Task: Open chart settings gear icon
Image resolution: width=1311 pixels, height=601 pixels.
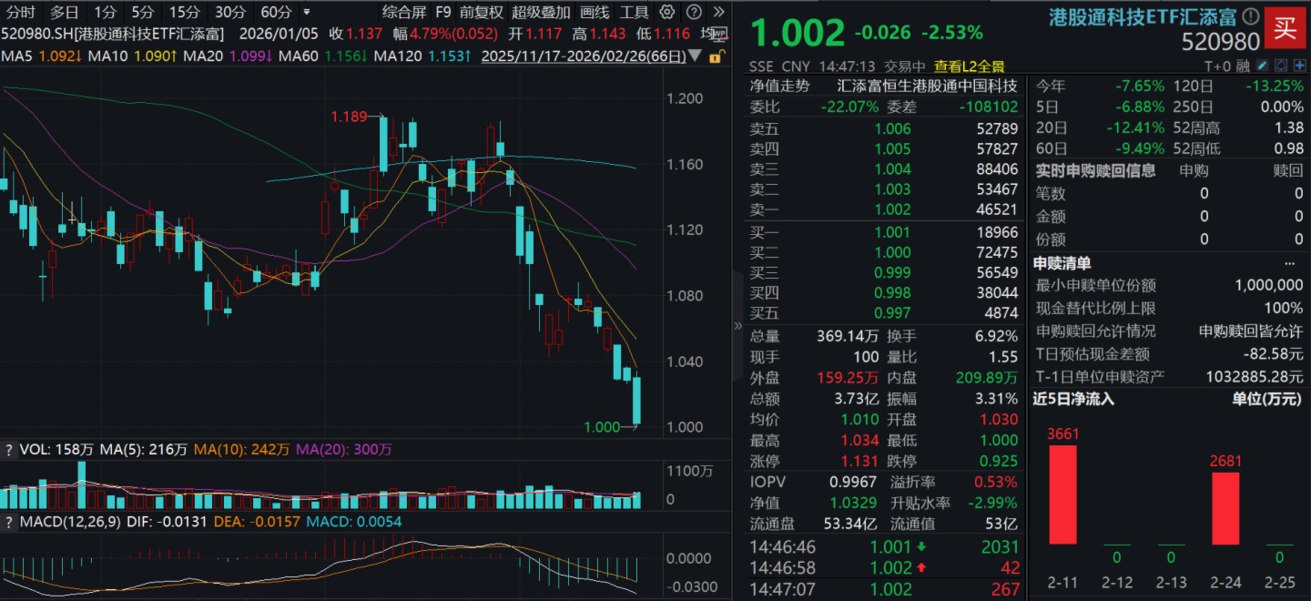Action: 667,12
